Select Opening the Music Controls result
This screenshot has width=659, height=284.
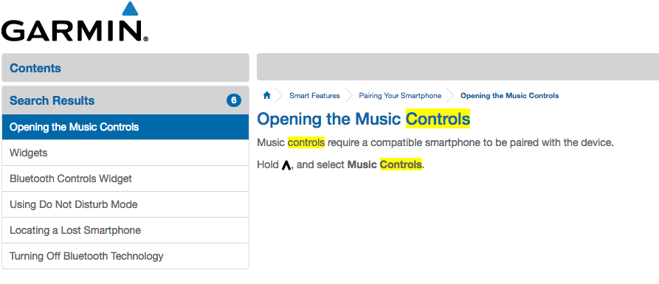(x=125, y=127)
